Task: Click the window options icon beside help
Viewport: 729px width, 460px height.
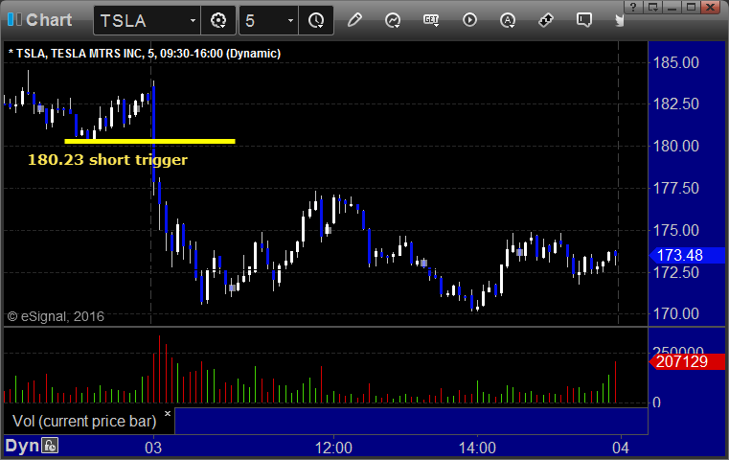Action: (x=652, y=7)
